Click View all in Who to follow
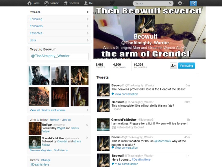222x167 pixels. [x=66, y=120]
